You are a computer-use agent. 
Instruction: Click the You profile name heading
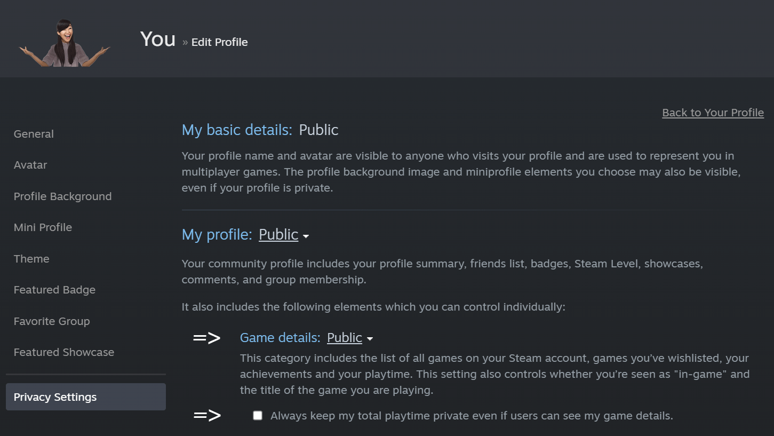pos(158,39)
